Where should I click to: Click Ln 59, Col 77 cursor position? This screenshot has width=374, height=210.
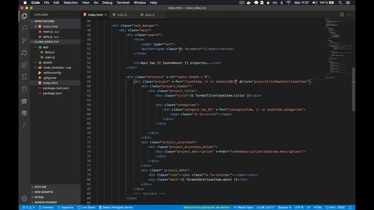[x=265, y=208]
